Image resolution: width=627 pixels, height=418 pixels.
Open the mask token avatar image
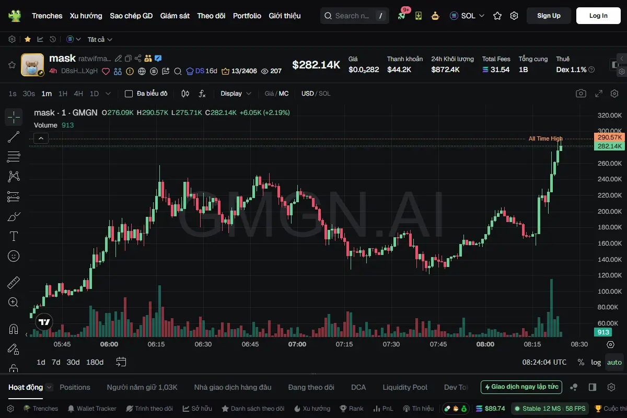coord(32,65)
